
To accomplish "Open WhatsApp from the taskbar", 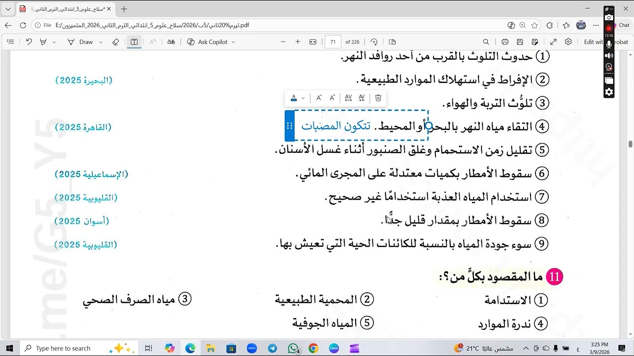I will tap(293, 348).
